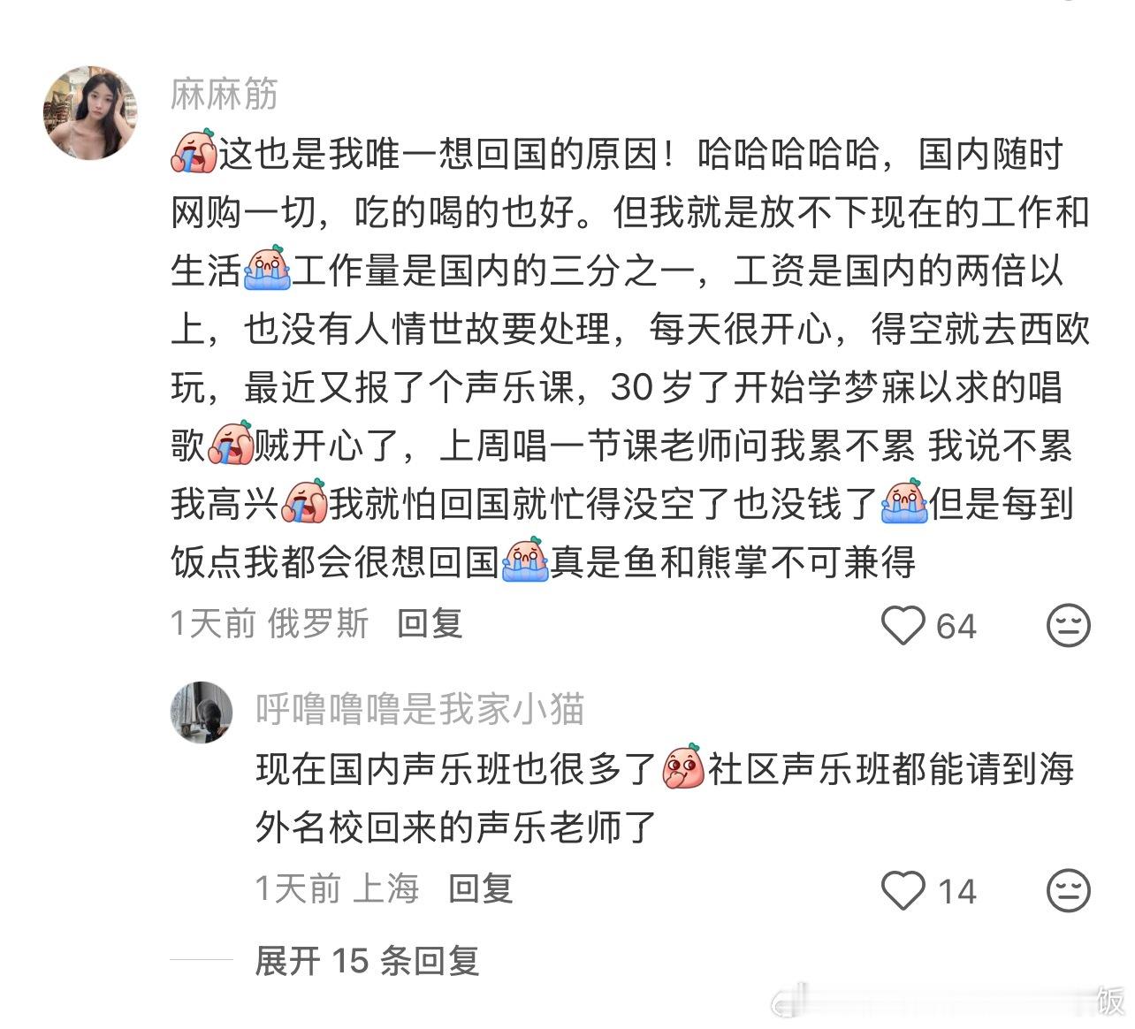The width and height of the screenshot is (1135, 1029).
Task: Select the reply text about 社区声乐班
Action: coord(665,797)
